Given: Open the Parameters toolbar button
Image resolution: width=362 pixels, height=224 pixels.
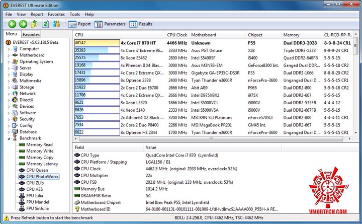Looking at the screenshot, I should click(110, 24).
